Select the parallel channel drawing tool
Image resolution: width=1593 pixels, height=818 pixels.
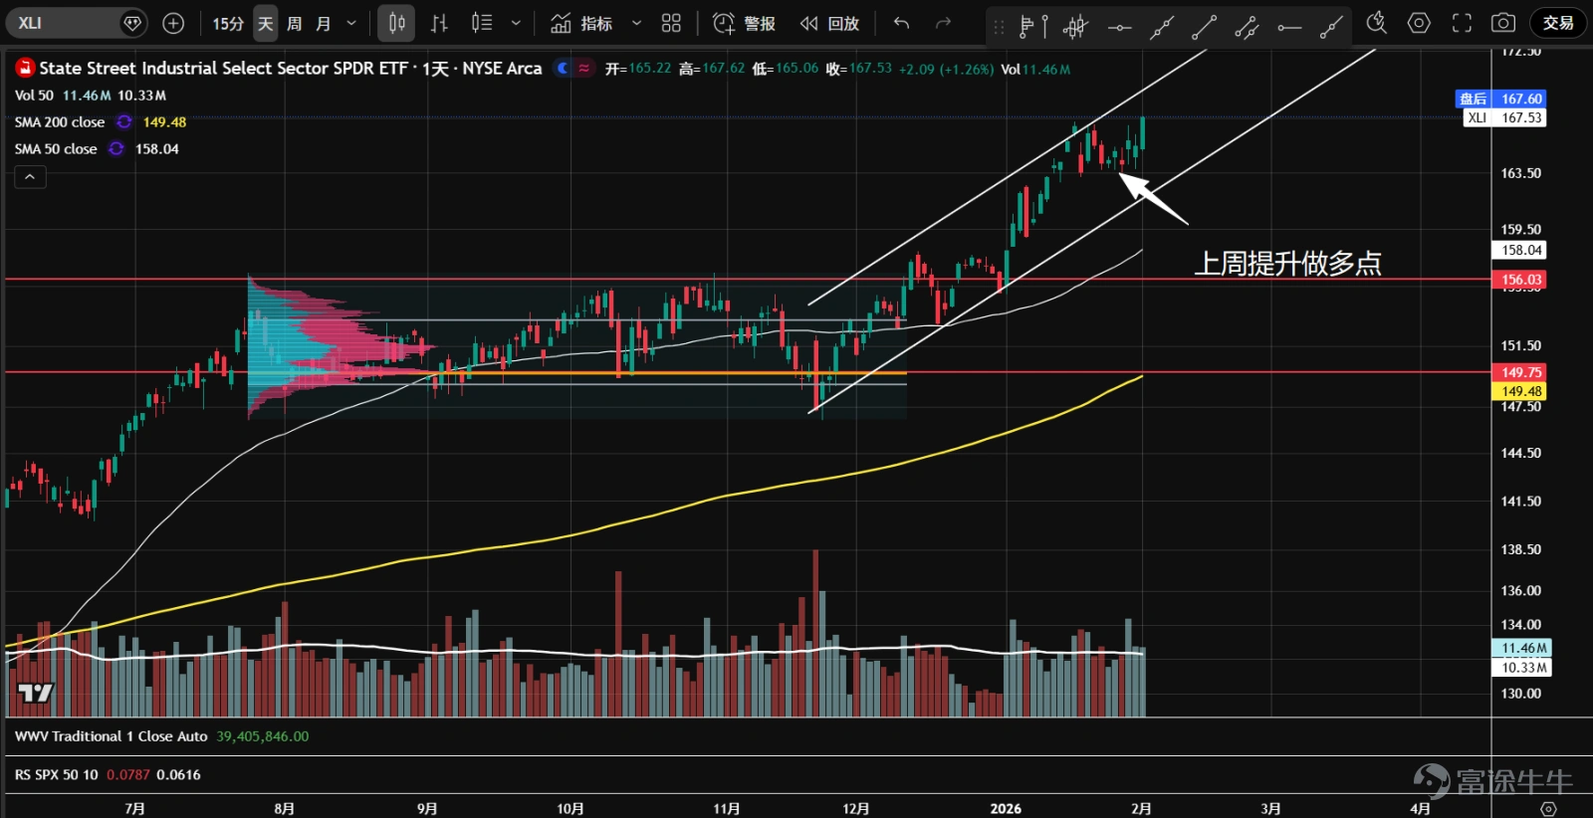pyautogui.click(x=1247, y=27)
